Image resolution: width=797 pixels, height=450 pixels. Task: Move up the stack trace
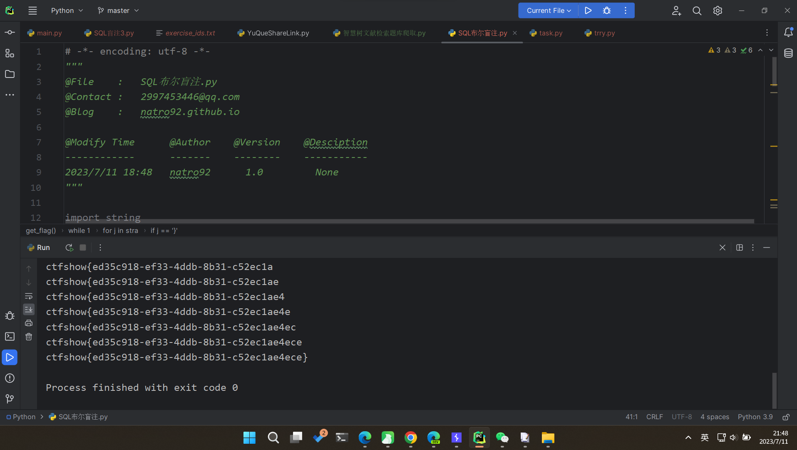click(29, 269)
